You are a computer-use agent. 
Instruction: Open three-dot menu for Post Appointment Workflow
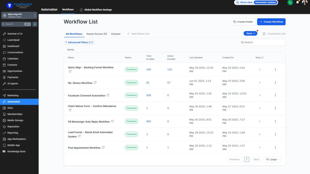(x=275, y=147)
